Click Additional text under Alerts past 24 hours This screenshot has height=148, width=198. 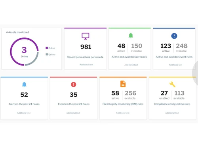pyautogui.click(x=24, y=113)
